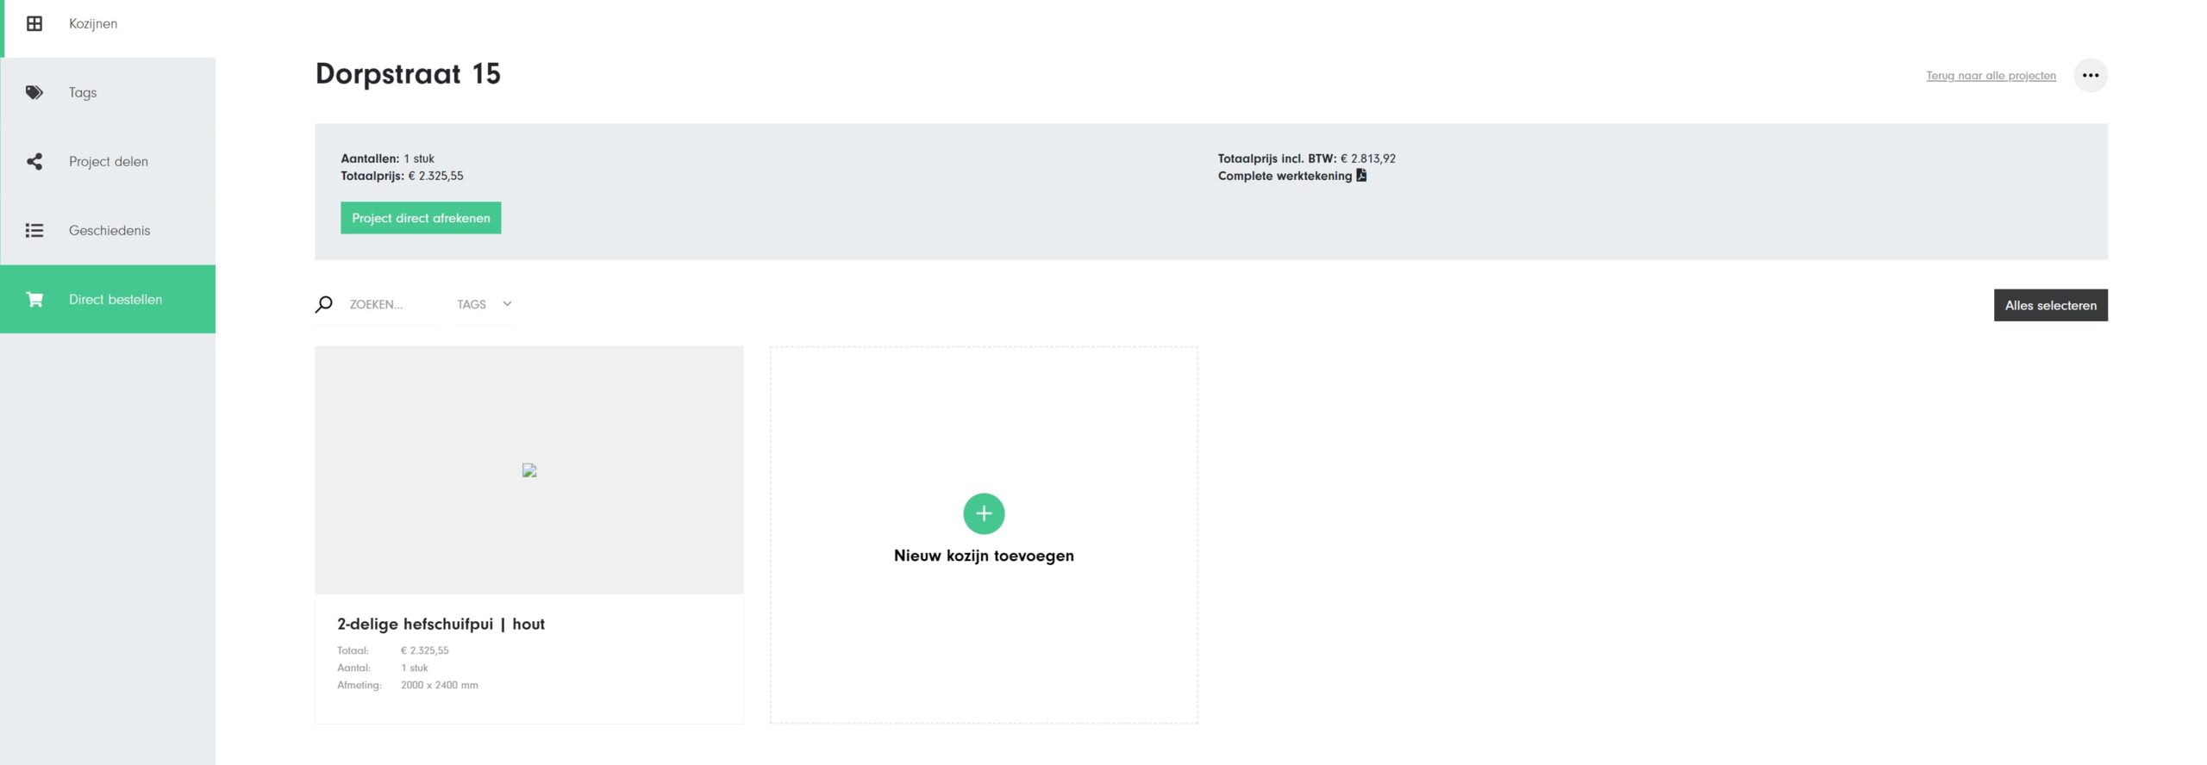This screenshot has width=2207, height=765.
Task: Click the chevron arrow next to TAGS
Action: [x=507, y=304]
